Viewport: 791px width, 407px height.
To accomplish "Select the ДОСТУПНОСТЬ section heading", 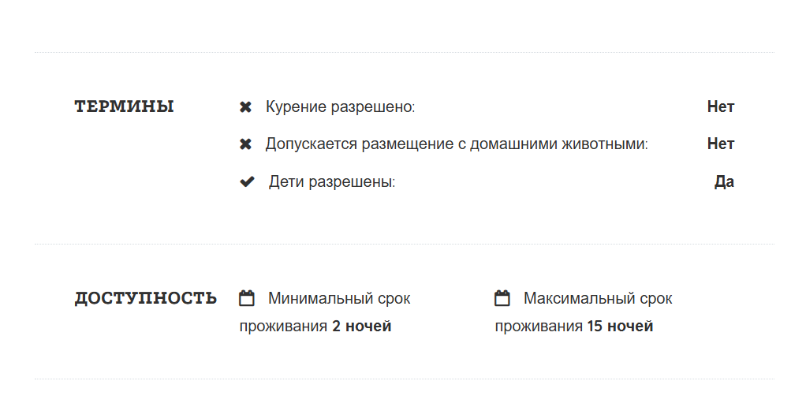I will pos(146,298).
